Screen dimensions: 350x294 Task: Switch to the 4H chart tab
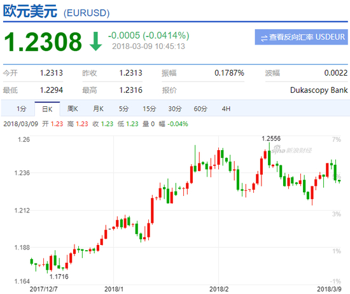click(x=226, y=109)
